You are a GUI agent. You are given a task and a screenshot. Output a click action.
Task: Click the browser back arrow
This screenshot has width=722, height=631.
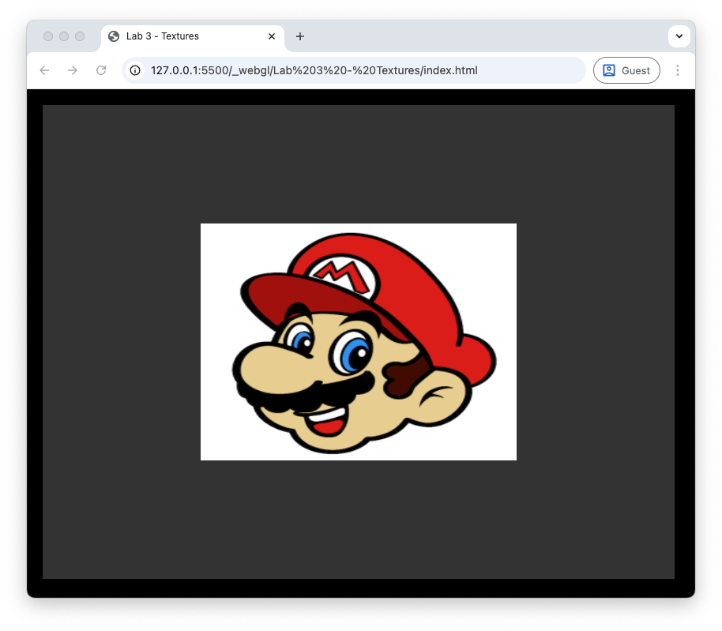point(44,70)
